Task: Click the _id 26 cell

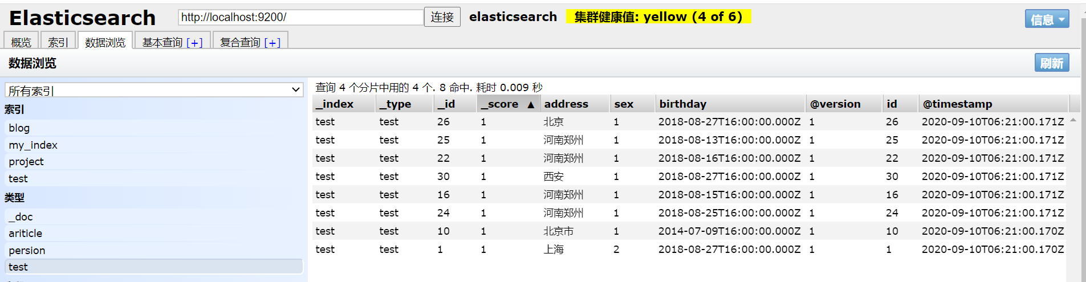Action: 444,122
